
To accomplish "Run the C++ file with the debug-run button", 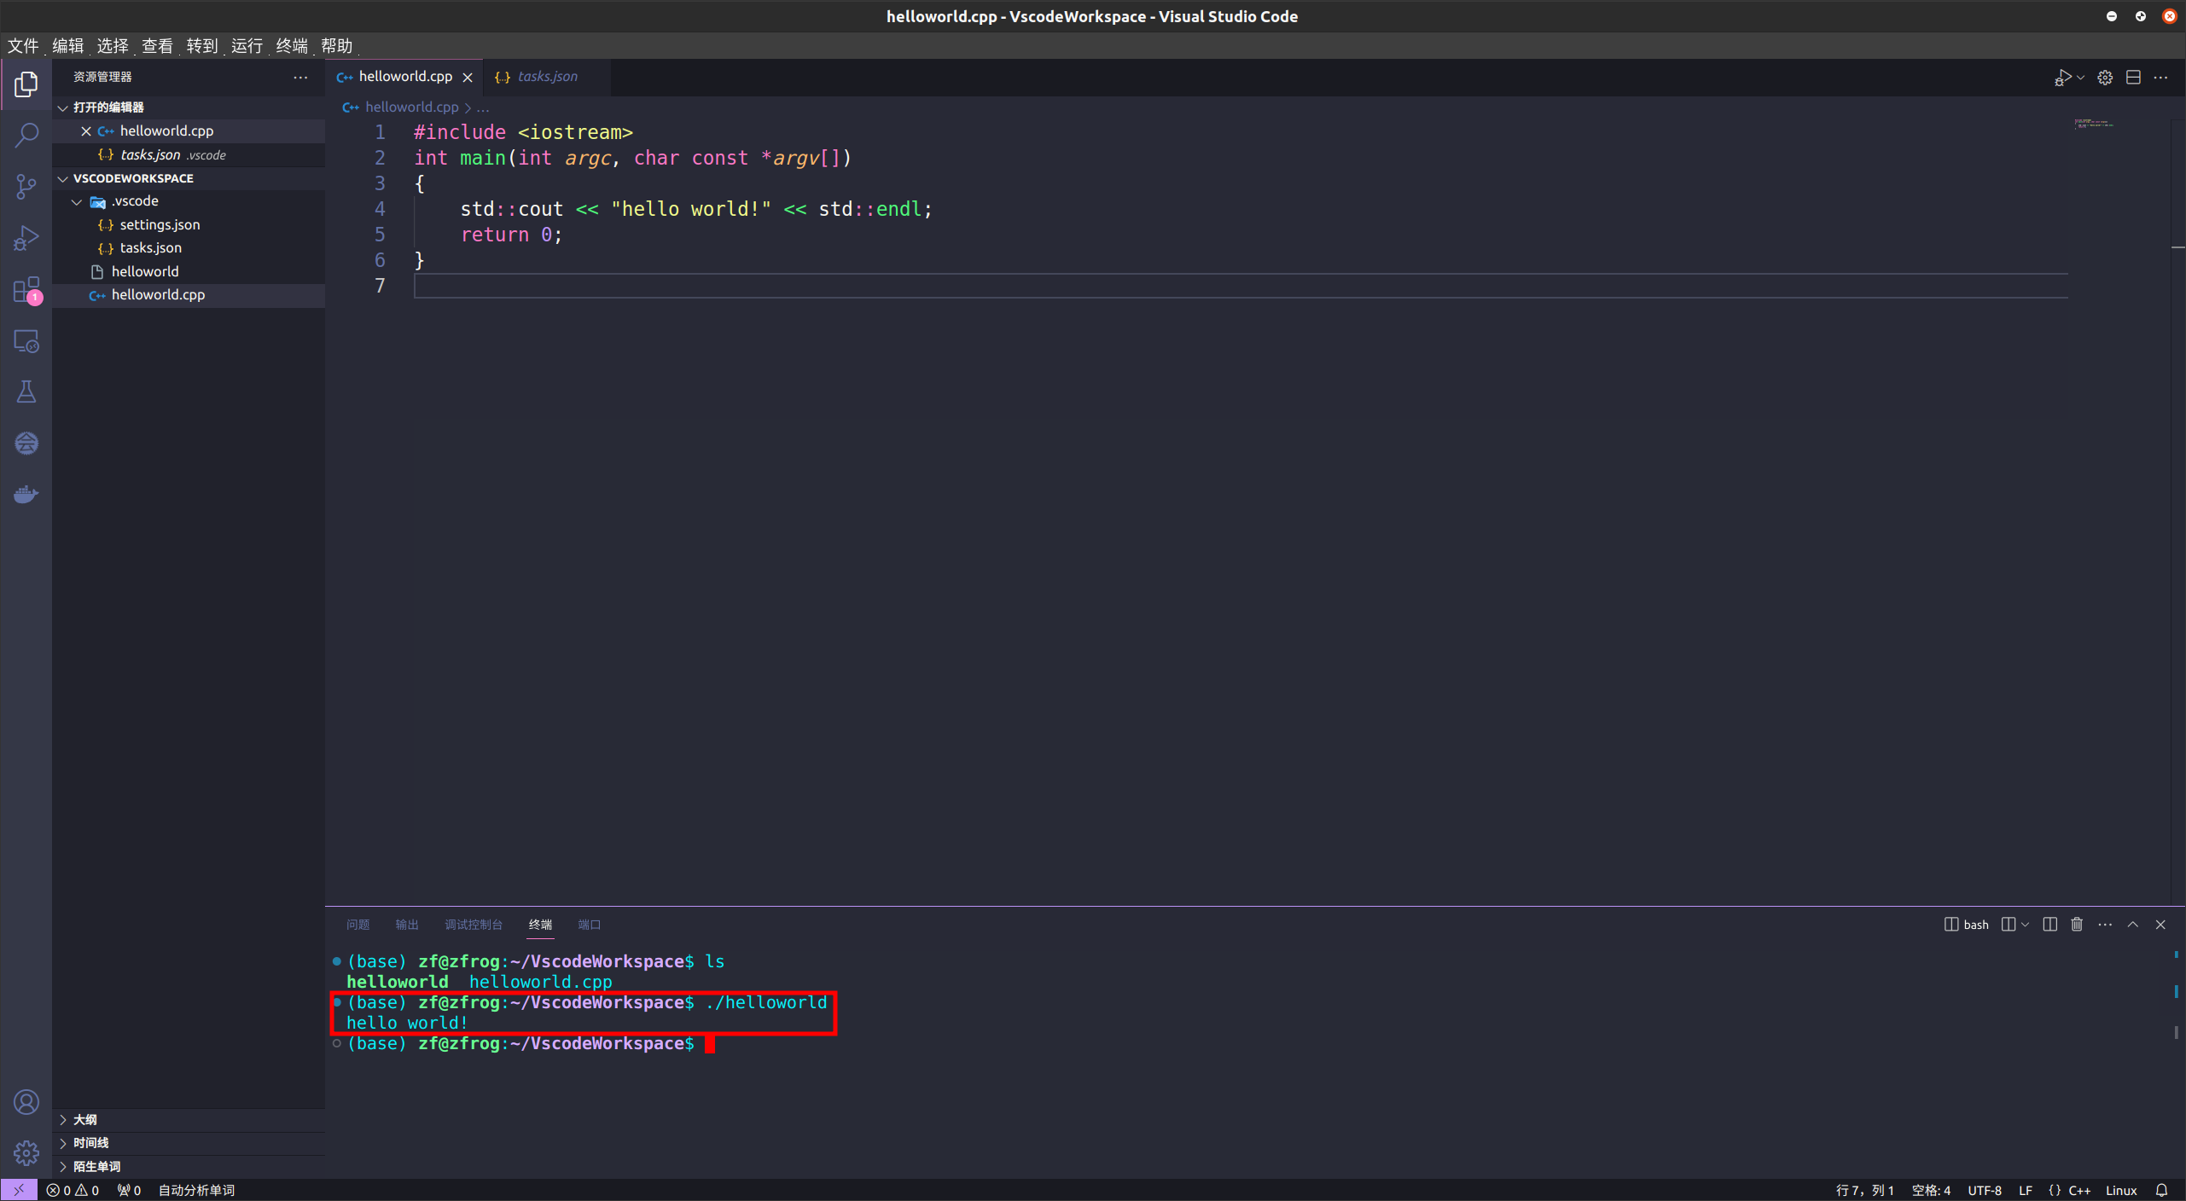I will point(2063,77).
